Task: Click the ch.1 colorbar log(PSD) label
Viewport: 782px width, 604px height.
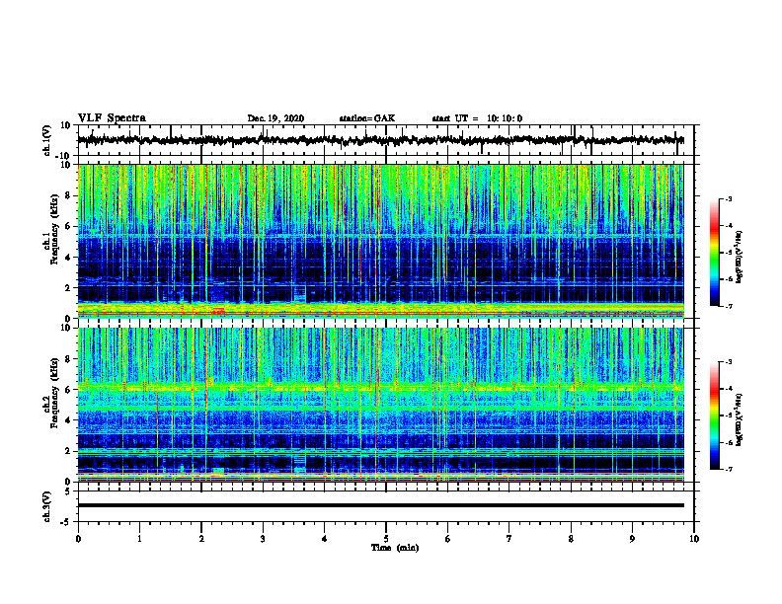Action: point(739,257)
